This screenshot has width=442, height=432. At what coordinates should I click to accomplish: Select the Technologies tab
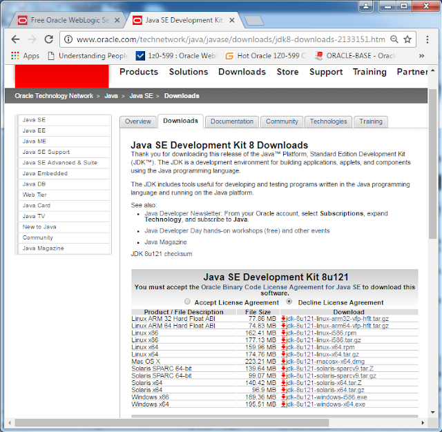click(x=329, y=121)
